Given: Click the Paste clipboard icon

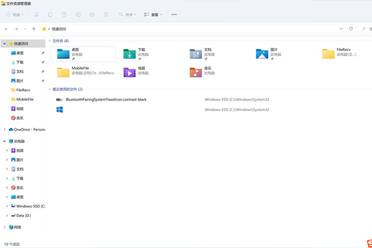Looking at the screenshot, I should [64, 15].
